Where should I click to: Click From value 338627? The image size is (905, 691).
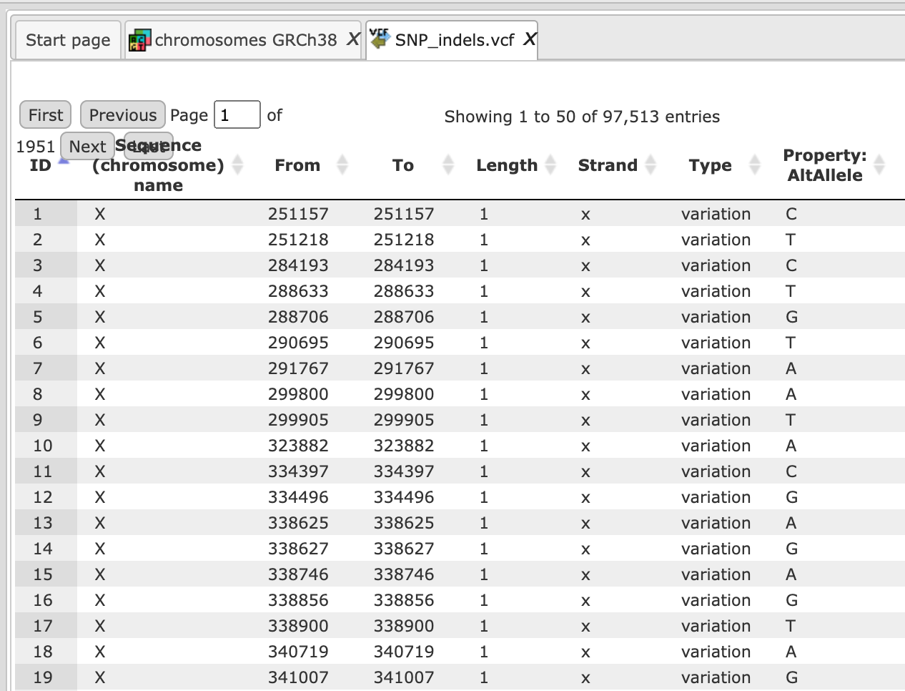(298, 549)
